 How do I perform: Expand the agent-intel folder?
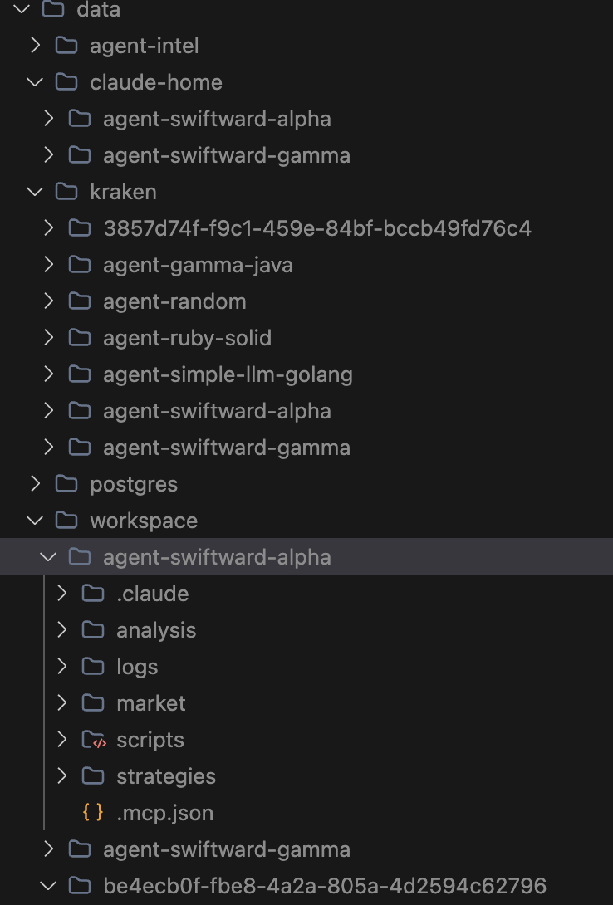[35, 46]
